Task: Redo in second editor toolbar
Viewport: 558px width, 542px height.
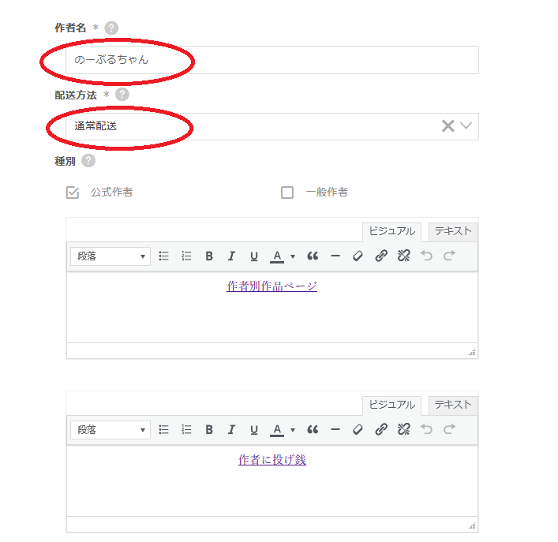Action: 449,429
